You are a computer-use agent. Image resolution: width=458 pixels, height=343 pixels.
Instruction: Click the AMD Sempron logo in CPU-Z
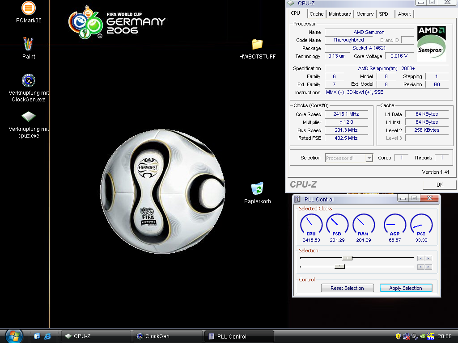pos(432,43)
